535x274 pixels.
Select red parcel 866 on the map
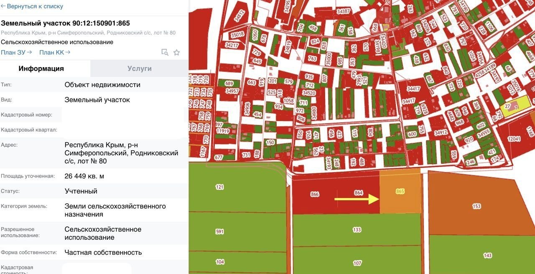pyautogui.click(x=315, y=194)
